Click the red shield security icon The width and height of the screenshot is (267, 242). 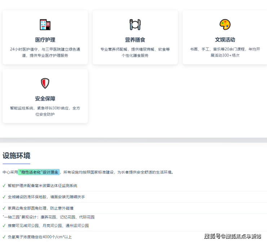(x=45, y=83)
